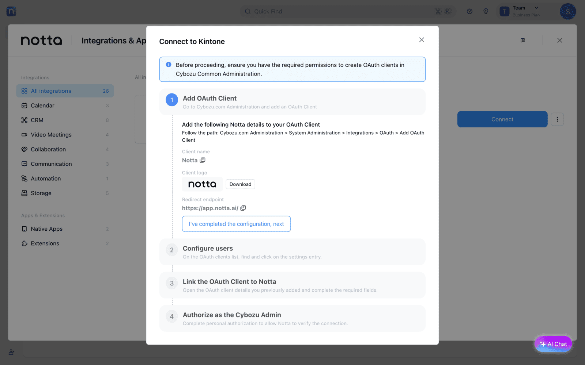Download the Notta client logo
The image size is (585, 365).
click(240, 184)
